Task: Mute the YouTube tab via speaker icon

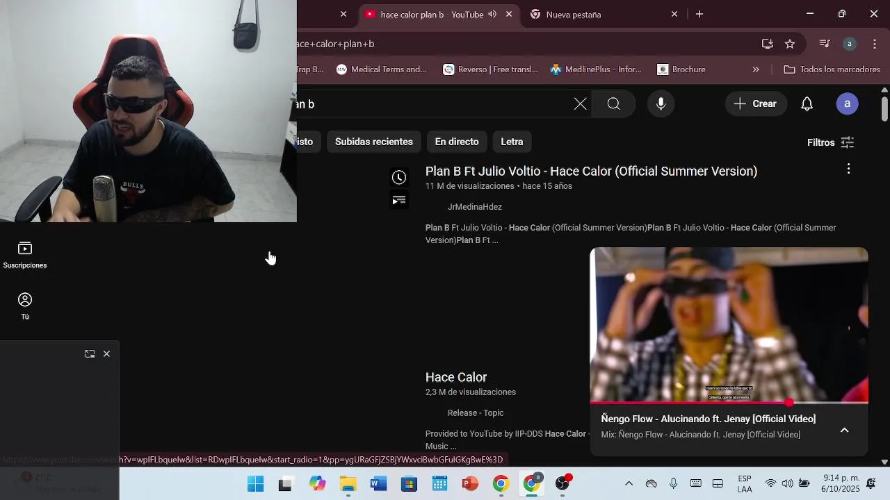Action: coord(492,14)
